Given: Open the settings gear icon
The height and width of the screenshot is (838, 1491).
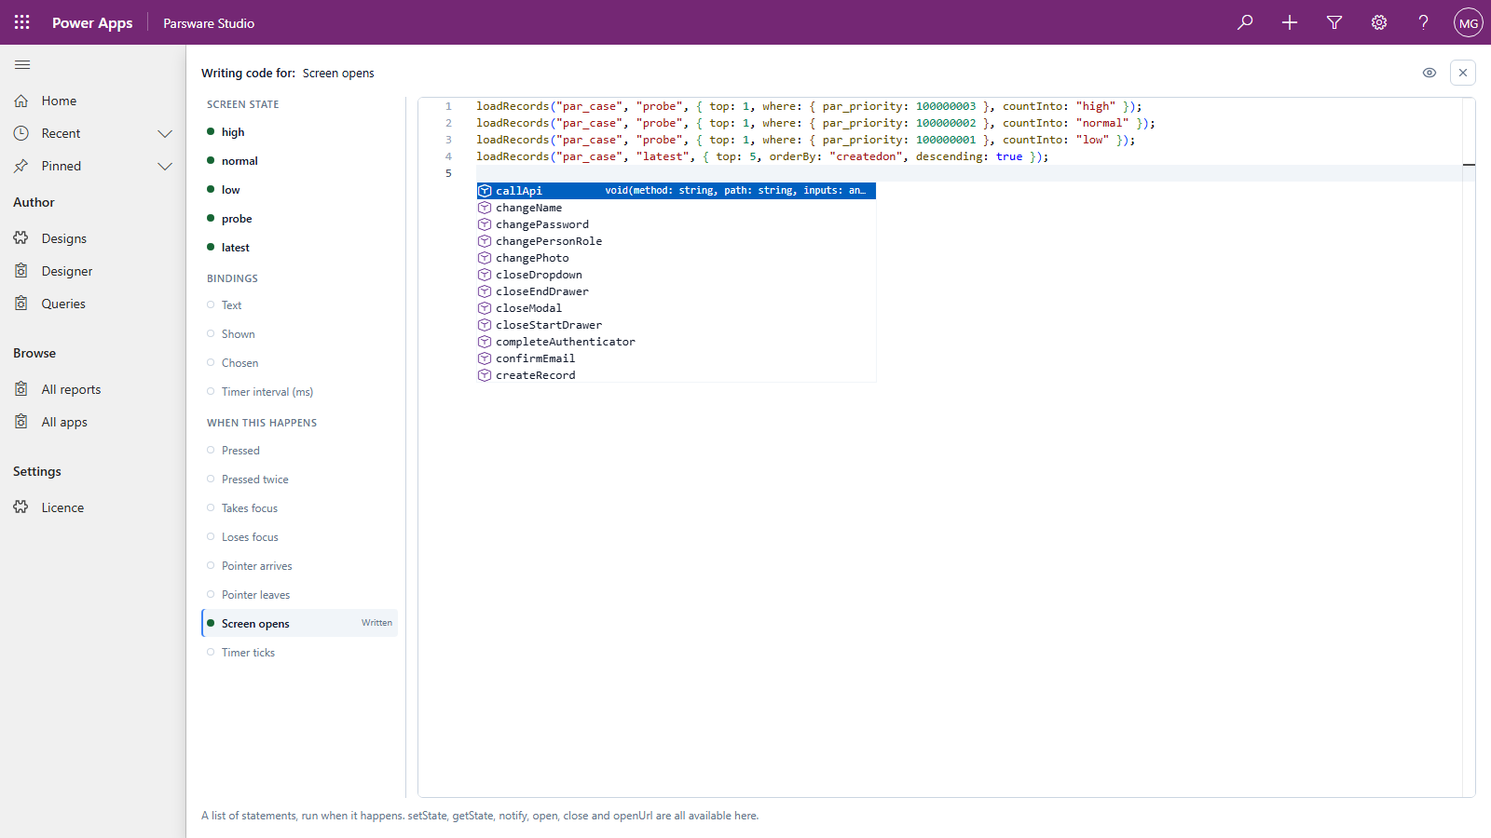Looking at the screenshot, I should tap(1379, 22).
